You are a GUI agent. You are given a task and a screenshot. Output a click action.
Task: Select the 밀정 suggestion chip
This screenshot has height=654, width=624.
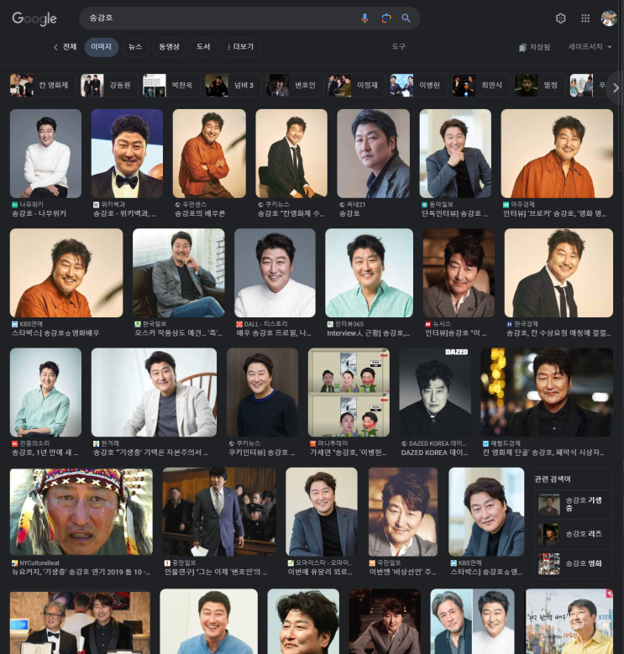540,85
